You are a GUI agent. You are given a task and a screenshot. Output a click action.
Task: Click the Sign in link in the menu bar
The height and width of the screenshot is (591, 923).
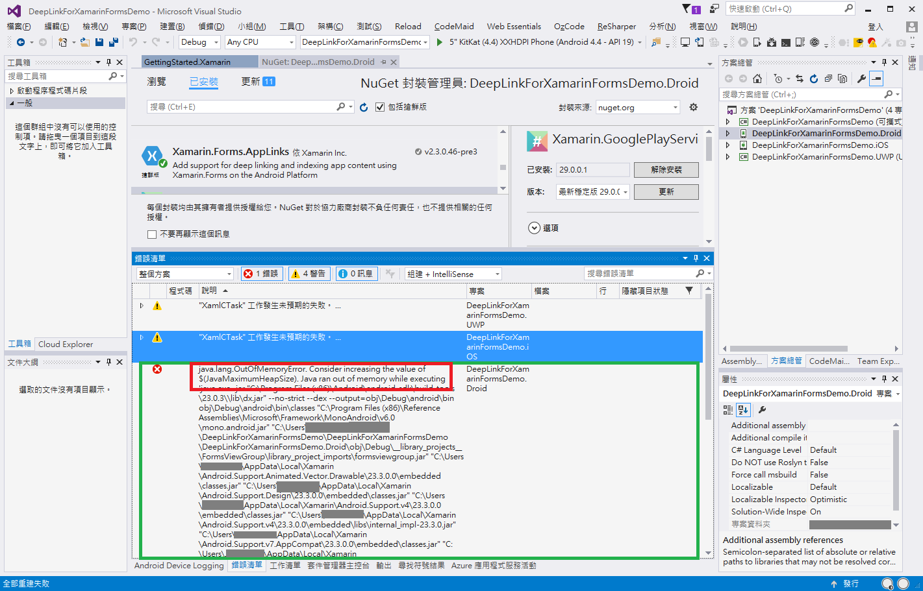[x=876, y=27]
